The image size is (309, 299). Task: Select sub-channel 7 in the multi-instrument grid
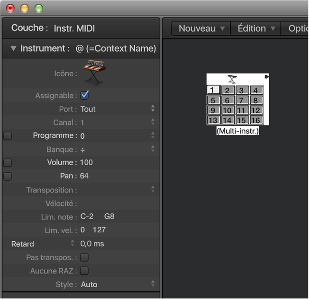coord(241,100)
